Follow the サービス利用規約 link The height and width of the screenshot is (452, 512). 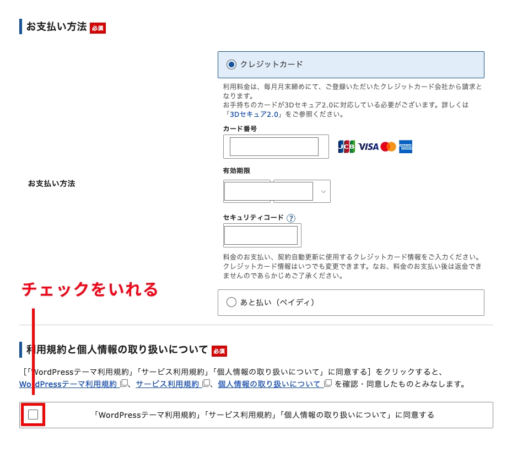point(168,384)
